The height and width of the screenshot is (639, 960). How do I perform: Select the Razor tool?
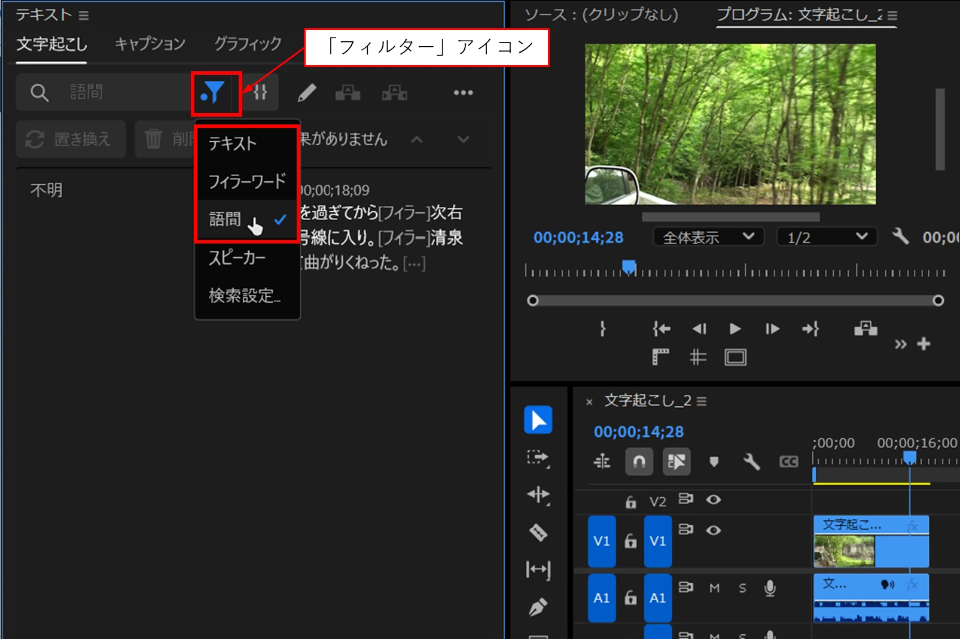538,532
